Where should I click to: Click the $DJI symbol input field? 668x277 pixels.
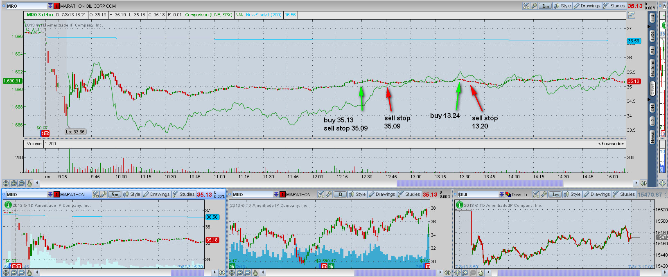click(478, 195)
